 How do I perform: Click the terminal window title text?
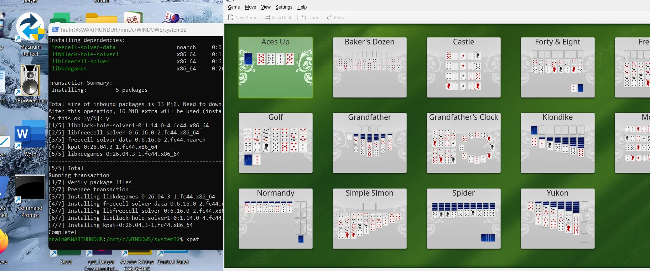(124, 30)
